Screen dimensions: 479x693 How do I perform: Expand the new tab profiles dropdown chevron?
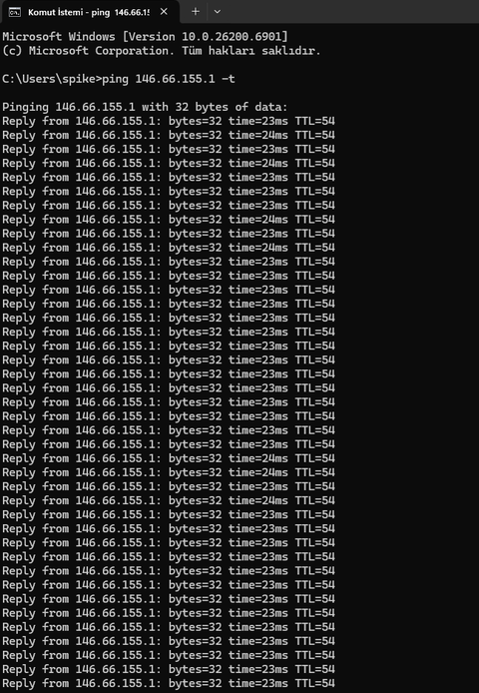pos(217,12)
